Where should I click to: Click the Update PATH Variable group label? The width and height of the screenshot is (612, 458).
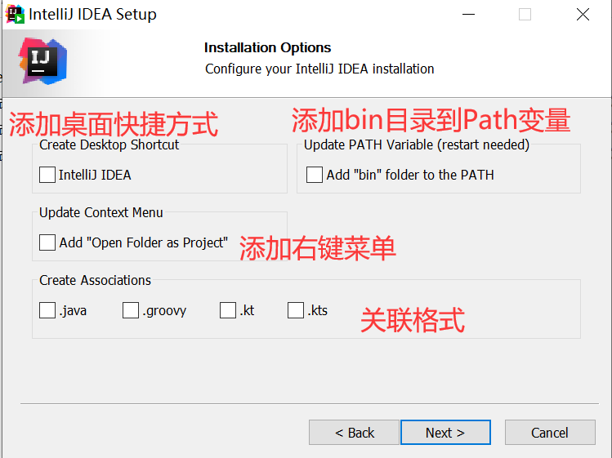coord(417,145)
